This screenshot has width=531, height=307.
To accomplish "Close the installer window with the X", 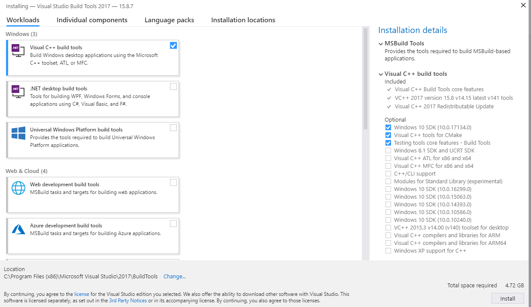I will pos(523,6).
